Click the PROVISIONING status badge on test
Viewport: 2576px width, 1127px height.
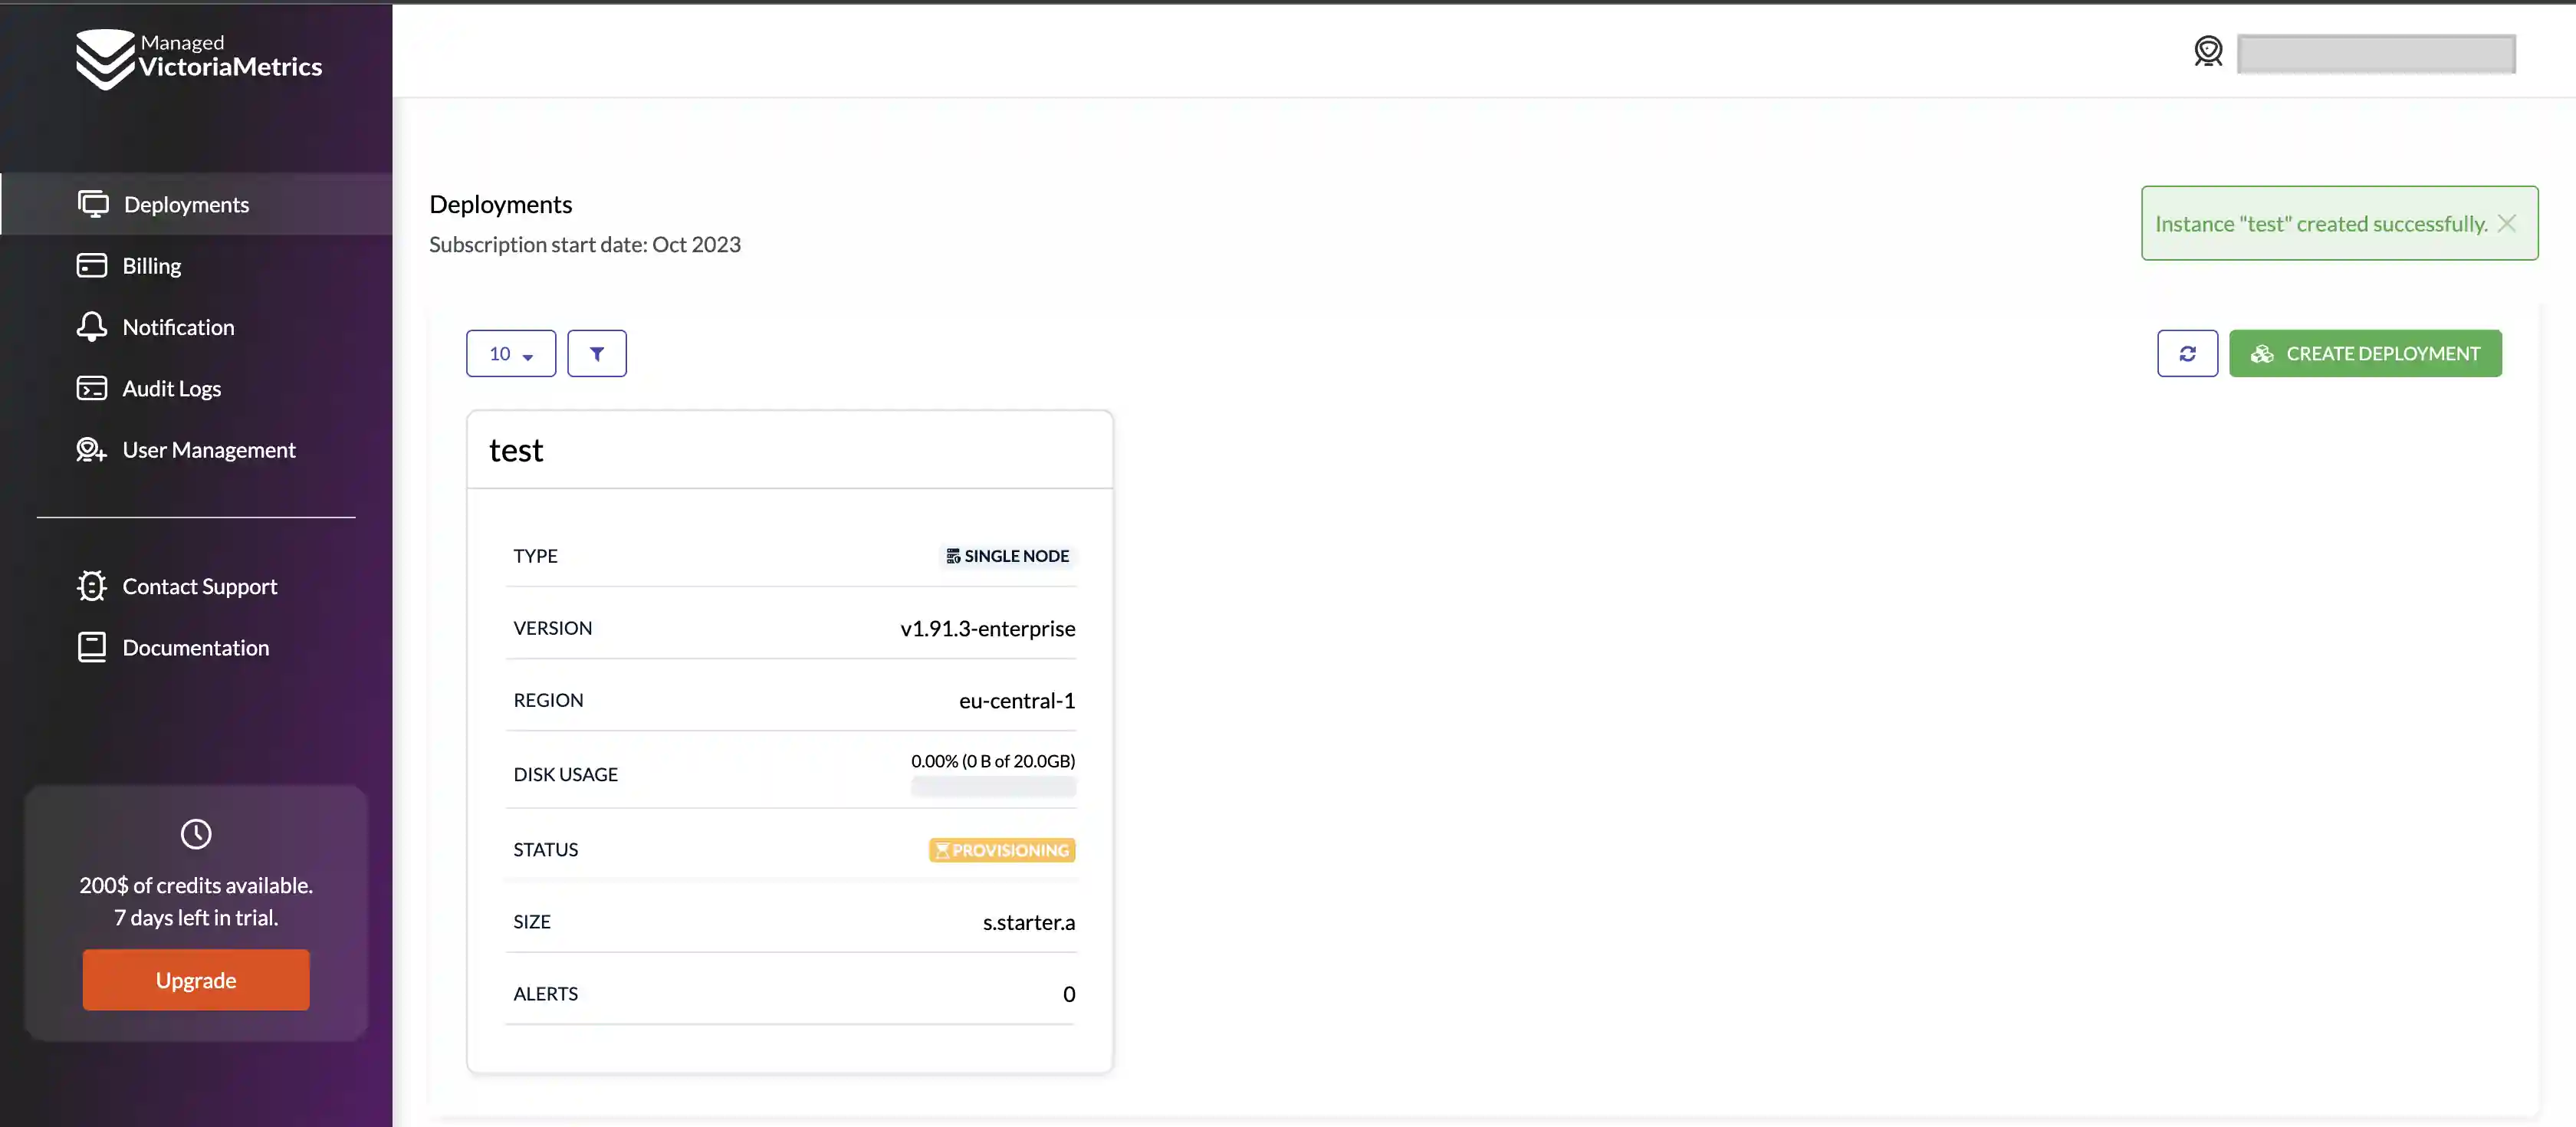1002,849
